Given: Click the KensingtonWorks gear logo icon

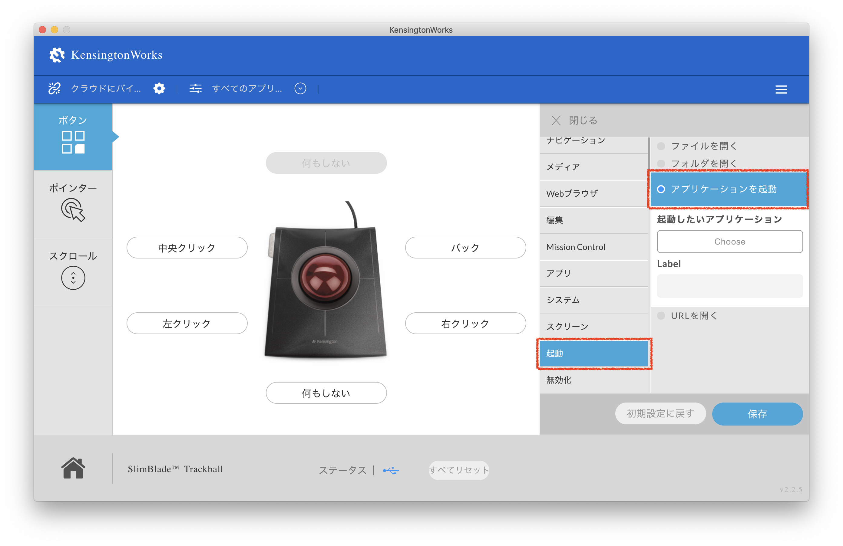Looking at the screenshot, I should pos(57,55).
